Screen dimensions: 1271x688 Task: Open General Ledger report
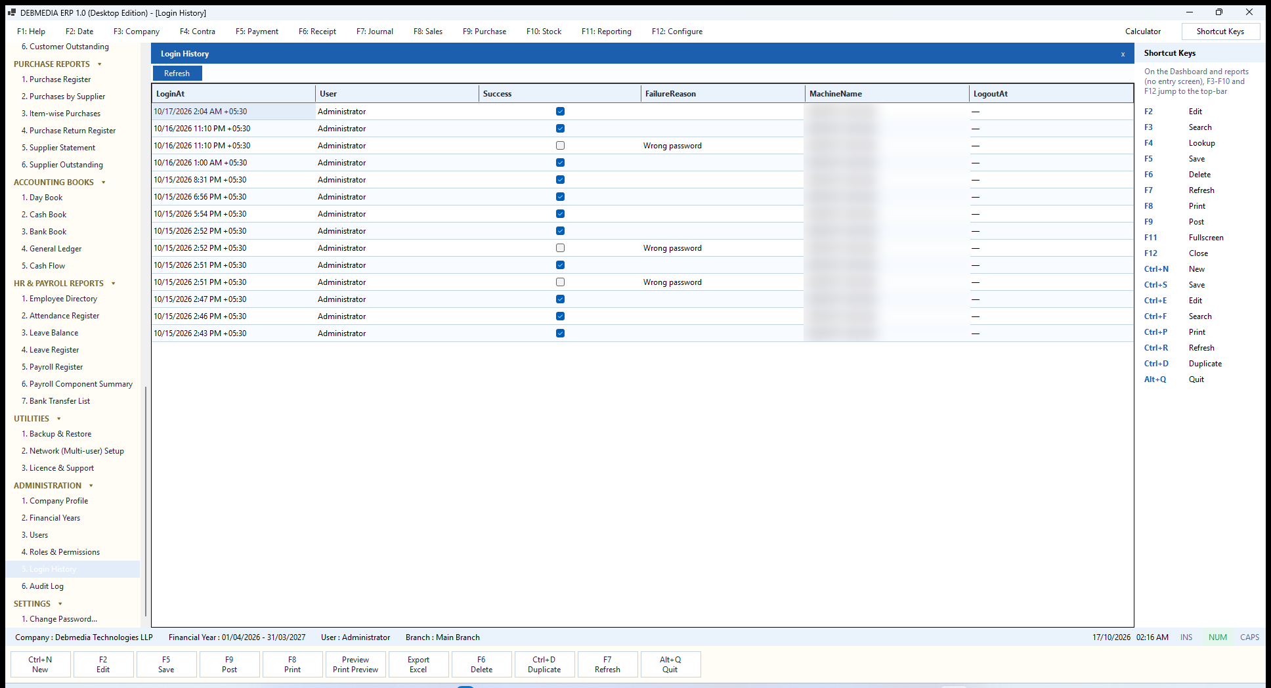(51, 249)
